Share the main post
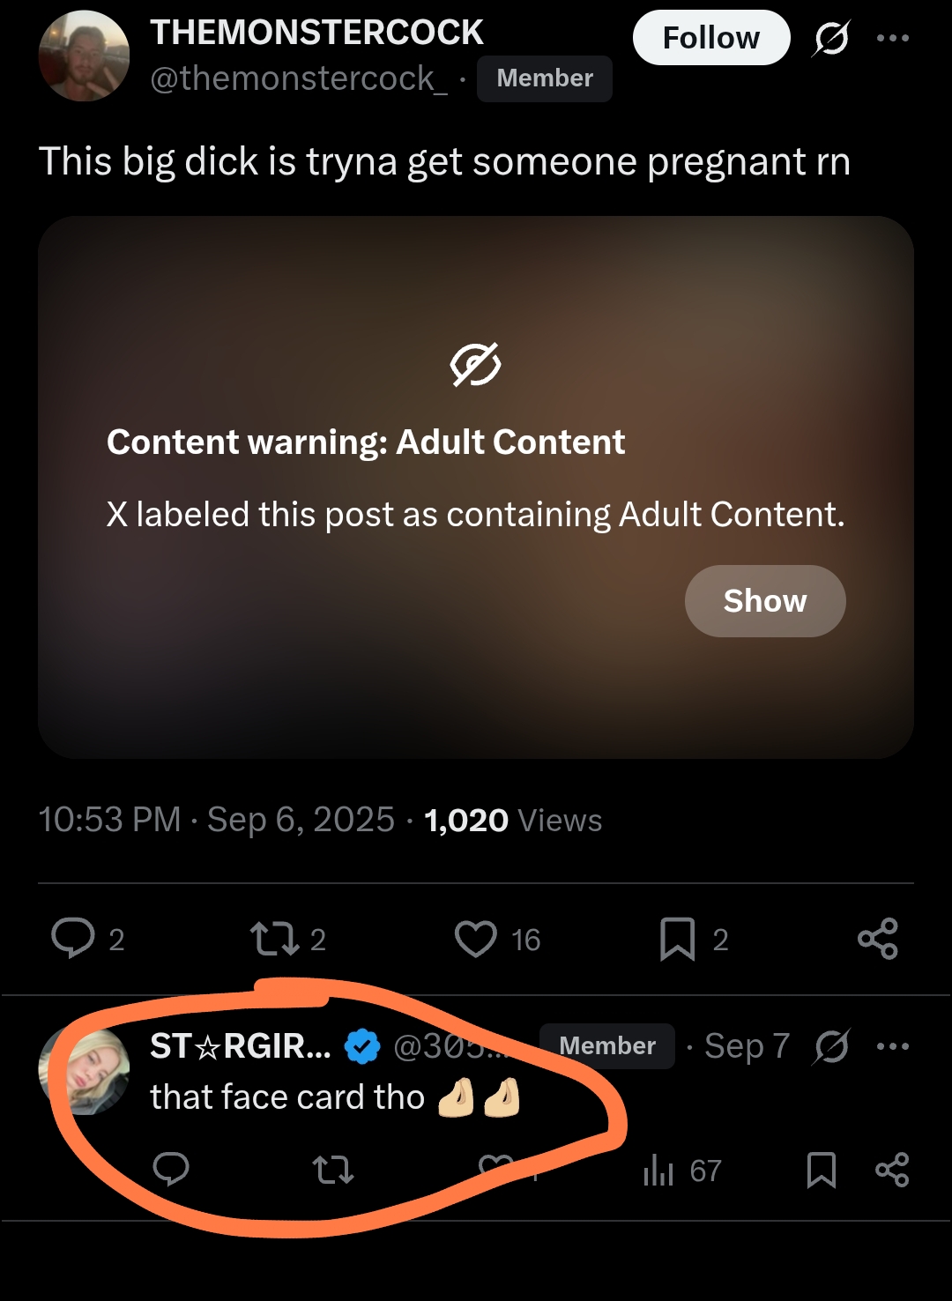 coord(877,939)
